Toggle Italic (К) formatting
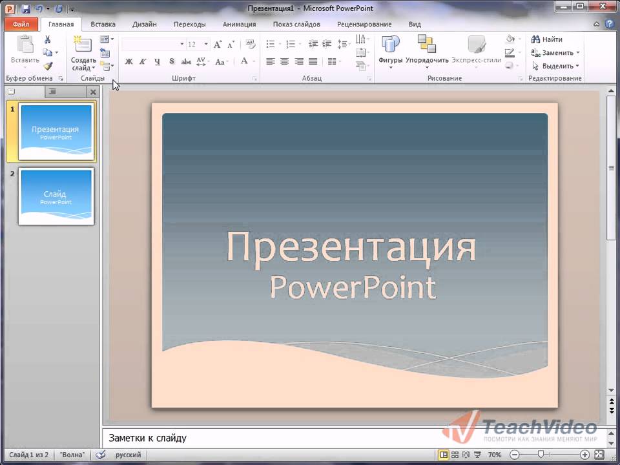The height and width of the screenshot is (465, 620). click(143, 62)
